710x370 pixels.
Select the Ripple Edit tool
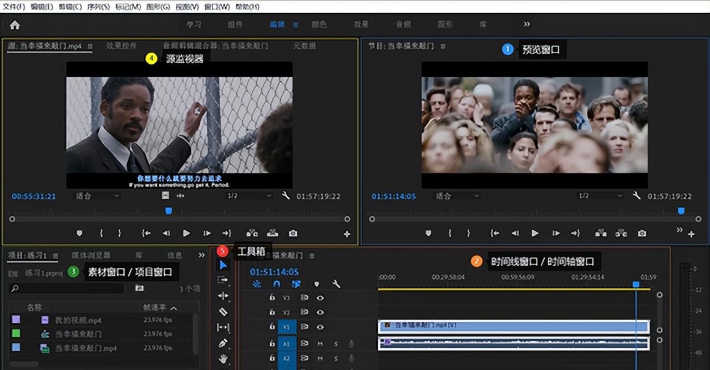pyautogui.click(x=223, y=296)
